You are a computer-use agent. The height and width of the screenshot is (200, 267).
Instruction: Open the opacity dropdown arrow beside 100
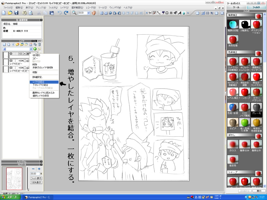tap(24, 54)
